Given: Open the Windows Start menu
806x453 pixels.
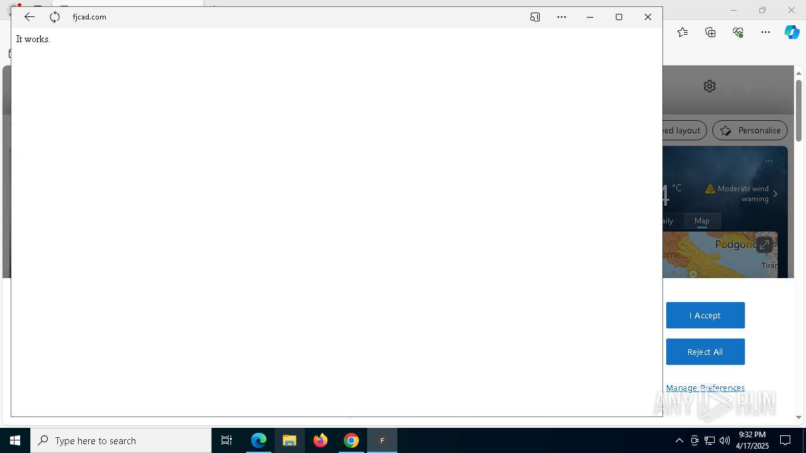Looking at the screenshot, I should point(15,440).
